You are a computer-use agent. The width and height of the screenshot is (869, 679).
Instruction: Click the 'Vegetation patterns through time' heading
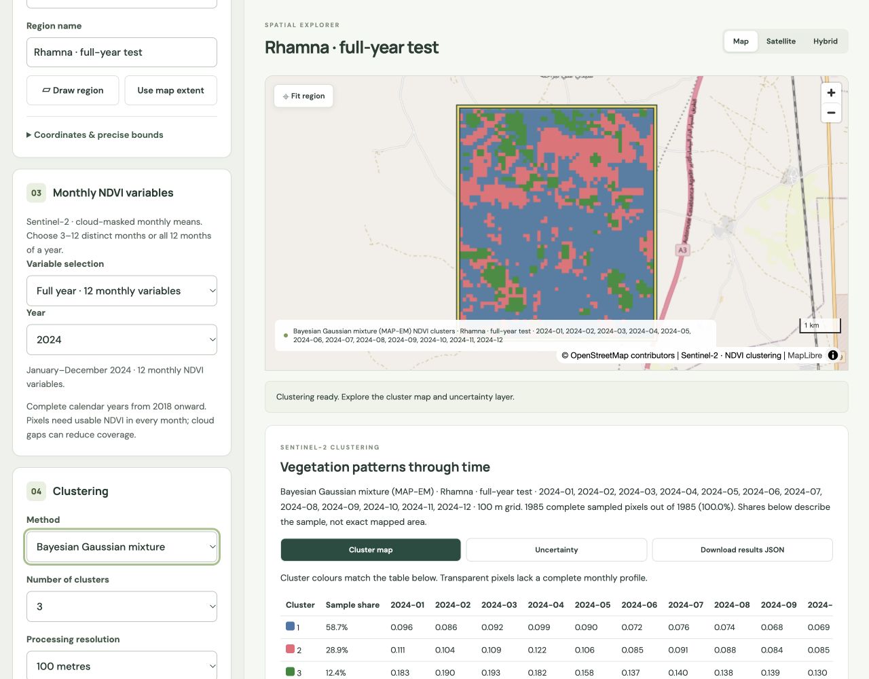tap(385, 467)
